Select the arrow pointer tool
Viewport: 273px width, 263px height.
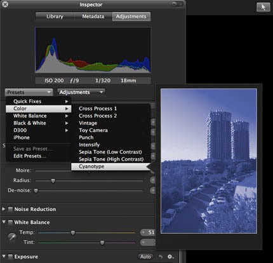tap(263, 7)
